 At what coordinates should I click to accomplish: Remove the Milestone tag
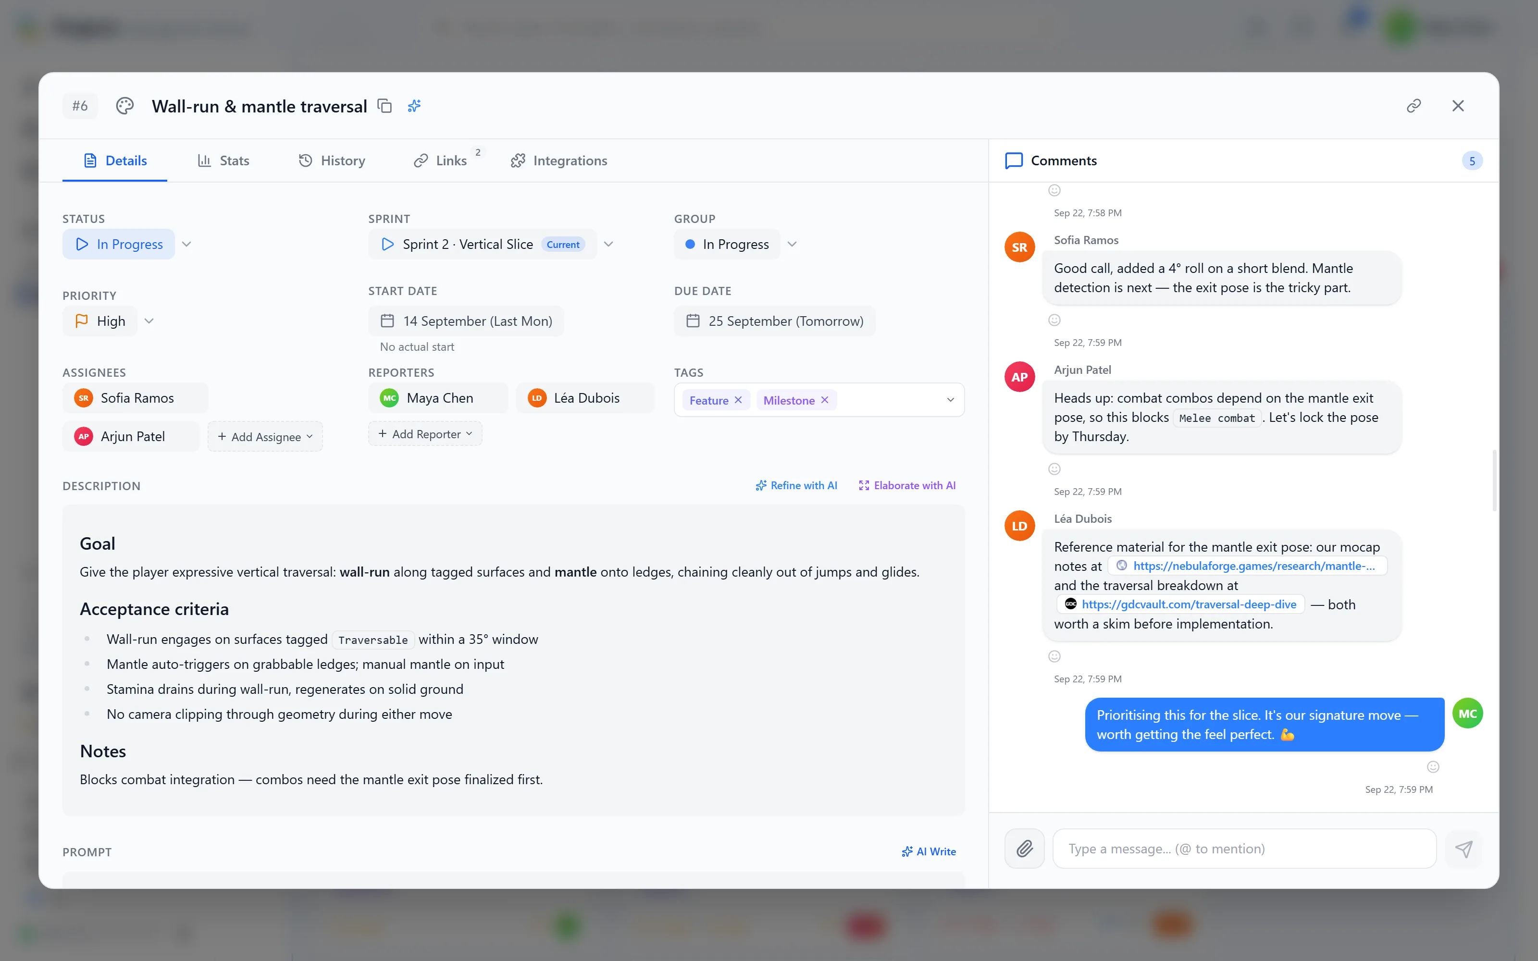[x=825, y=400]
